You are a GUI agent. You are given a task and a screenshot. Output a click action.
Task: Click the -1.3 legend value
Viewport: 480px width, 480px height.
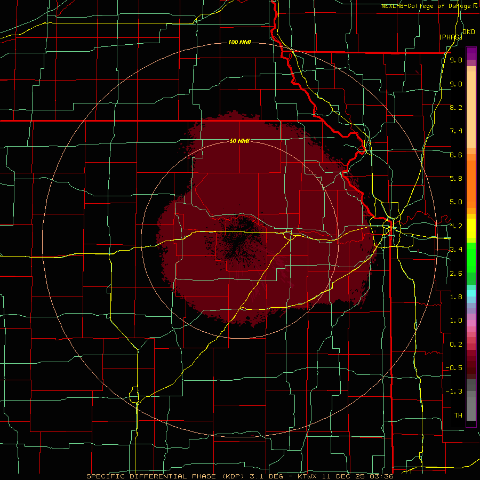coord(454,391)
